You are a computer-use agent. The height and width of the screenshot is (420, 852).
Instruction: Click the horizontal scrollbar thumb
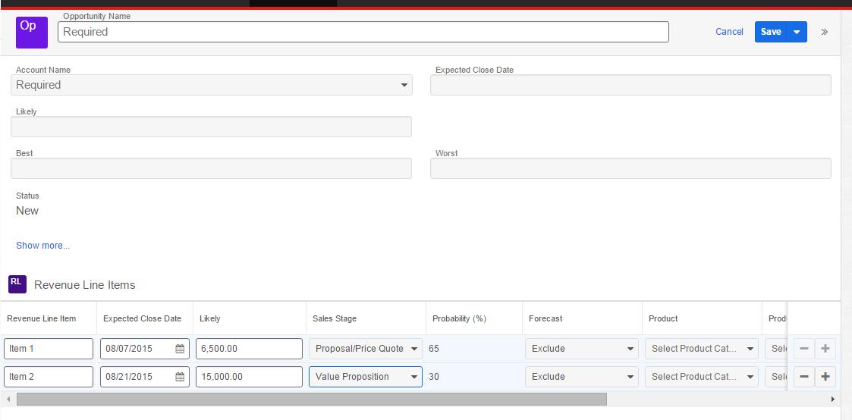click(311, 400)
